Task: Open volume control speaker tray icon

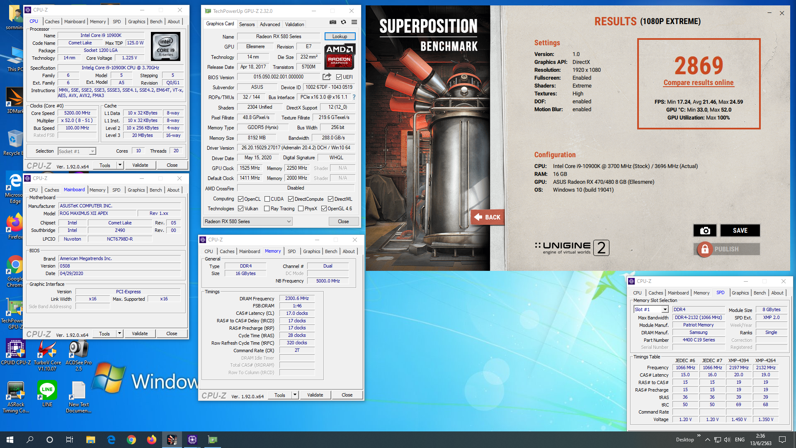Action: pos(727,440)
